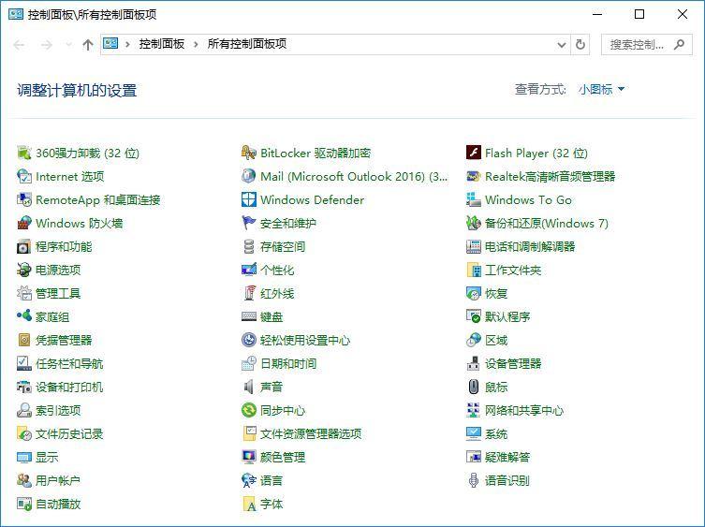Open the 用户帐户 link

[58, 480]
